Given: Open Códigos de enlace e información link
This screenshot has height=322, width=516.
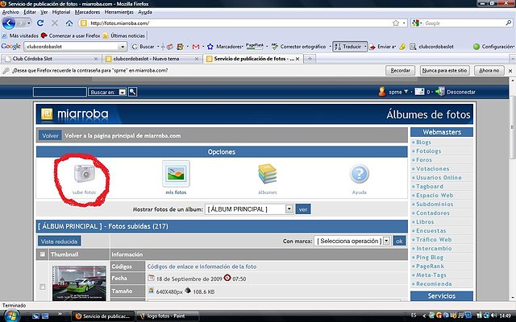Looking at the screenshot, I should click(x=202, y=266).
